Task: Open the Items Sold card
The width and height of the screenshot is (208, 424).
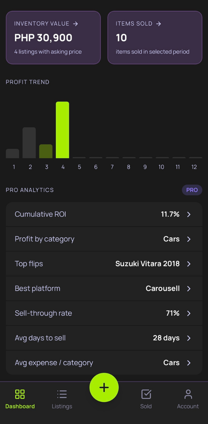Action: click(x=154, y=37)
